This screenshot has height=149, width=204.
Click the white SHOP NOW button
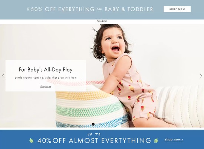click(177, 9)
